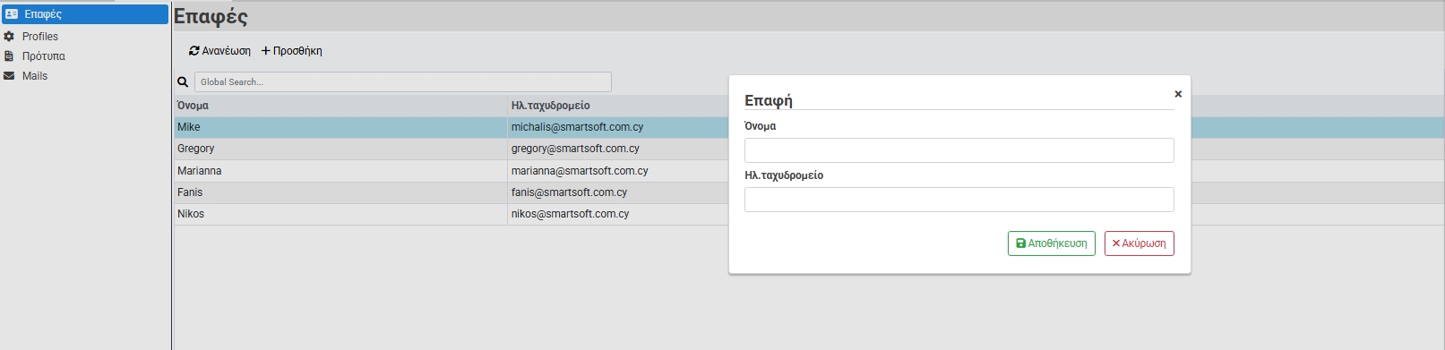The width and height of the screenshot is (1445, 350).
Task: Click the envelope icon beside Mails
Action: point(9,76)
